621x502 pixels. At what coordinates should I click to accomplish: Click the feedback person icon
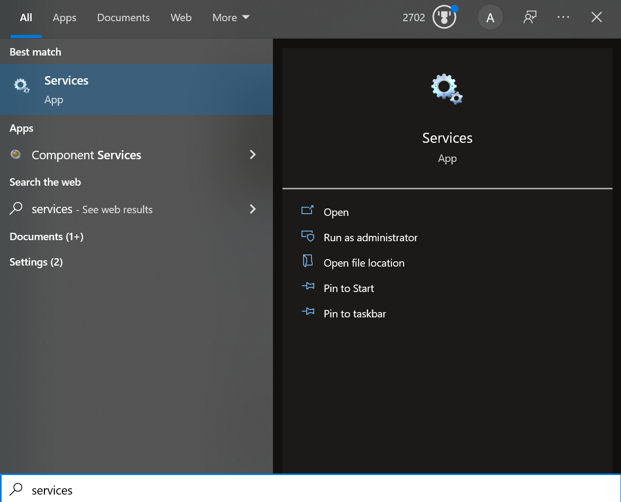tap(530, 17)
